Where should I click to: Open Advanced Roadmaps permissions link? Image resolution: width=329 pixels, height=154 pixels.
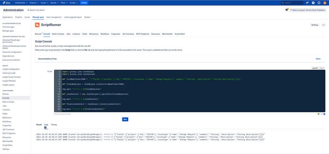click(x=12, y=41)
